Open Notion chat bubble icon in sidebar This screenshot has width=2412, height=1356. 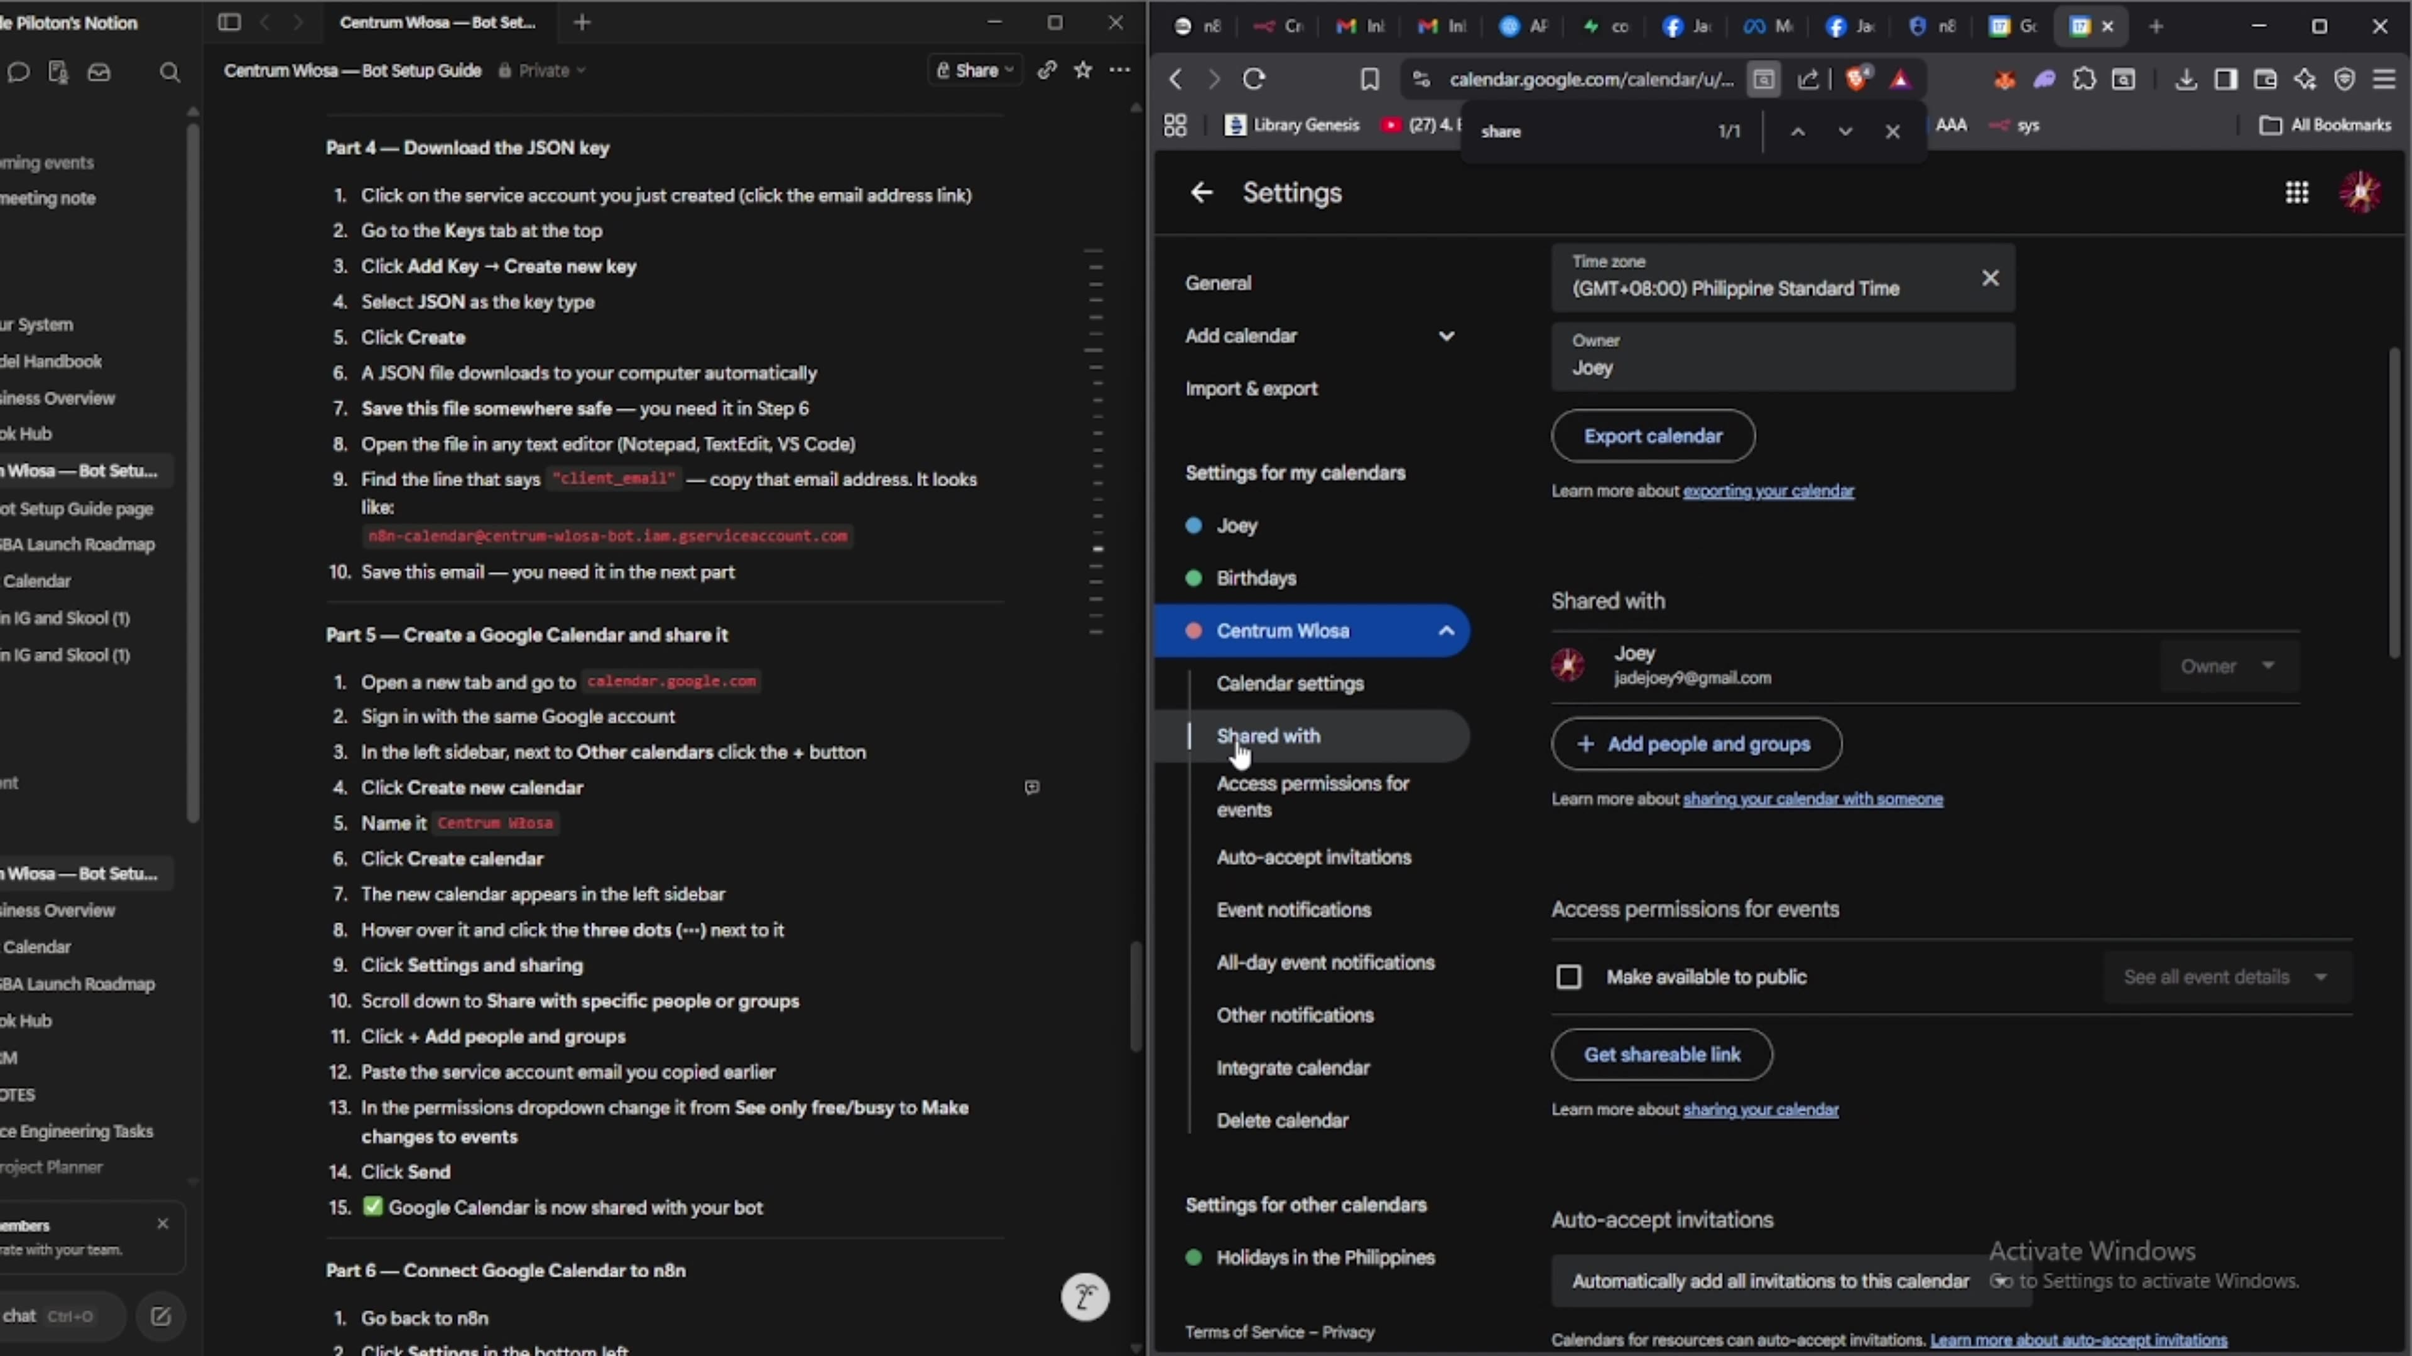(19, 72)
